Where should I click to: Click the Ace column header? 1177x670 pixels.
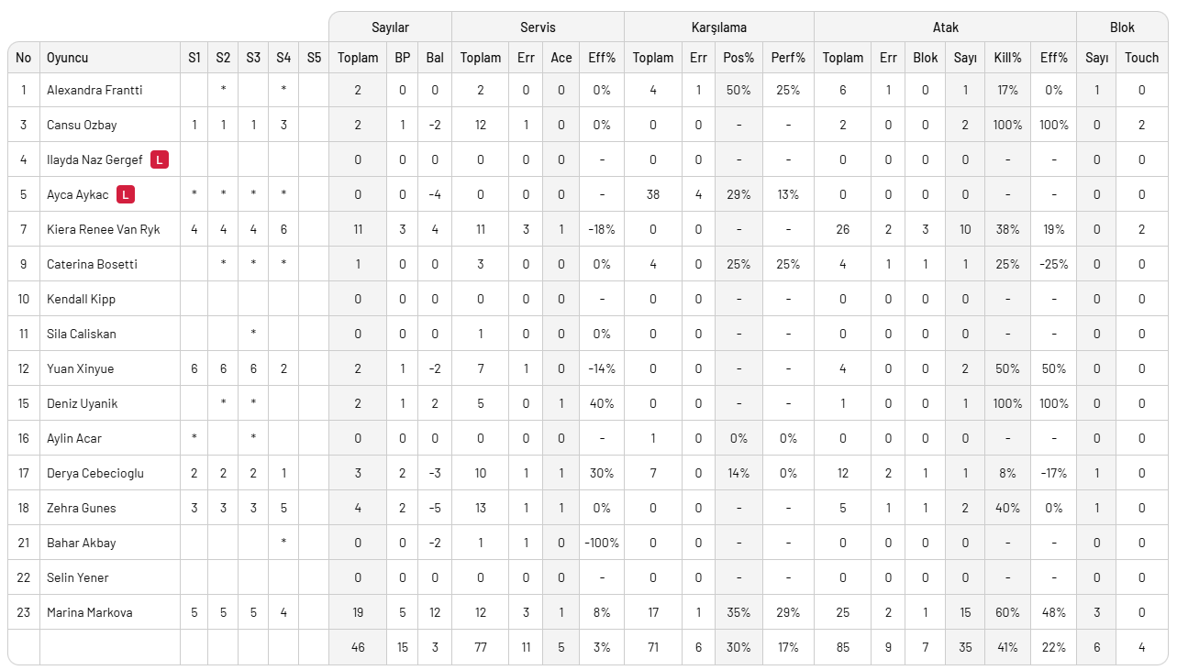coord(561,58)
